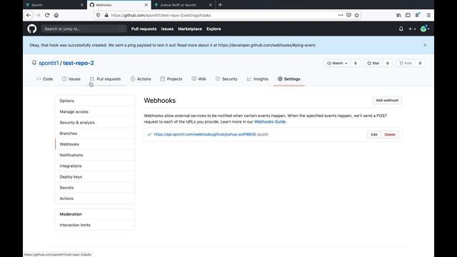Open the plus create-new dropdown
457x257 pixels.
click(412, 29)
